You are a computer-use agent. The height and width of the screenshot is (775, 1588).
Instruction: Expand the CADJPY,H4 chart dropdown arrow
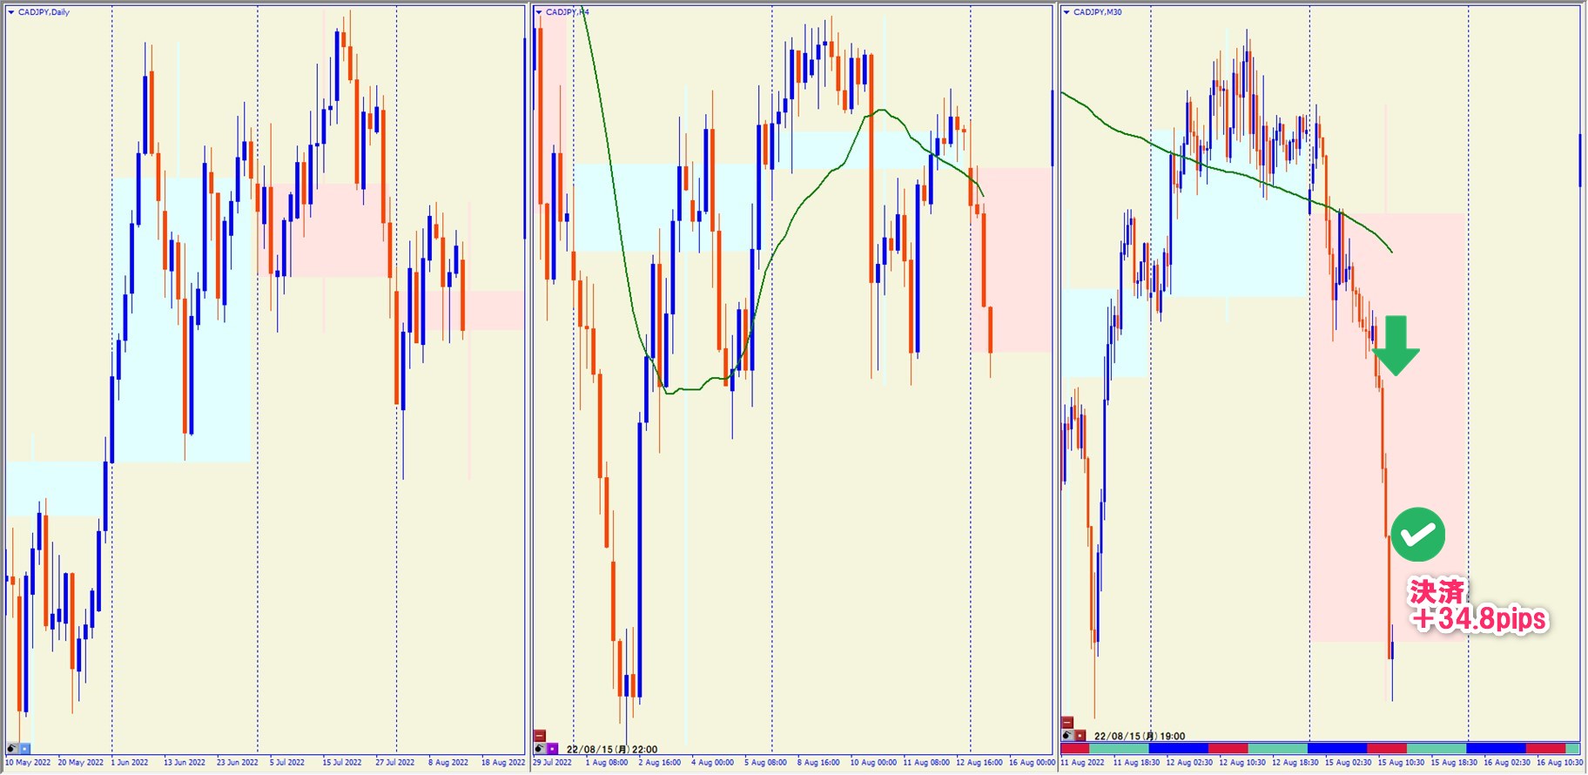tap(539, 12)
